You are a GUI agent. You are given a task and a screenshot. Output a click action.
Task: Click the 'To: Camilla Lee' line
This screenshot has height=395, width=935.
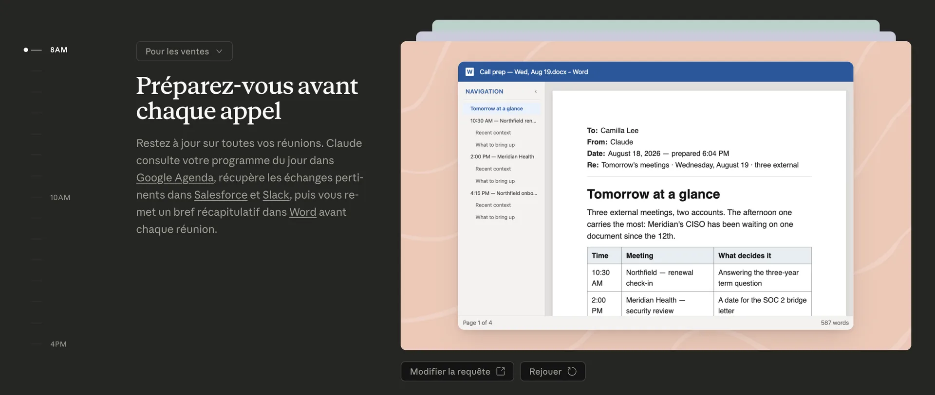click(613, 131)
